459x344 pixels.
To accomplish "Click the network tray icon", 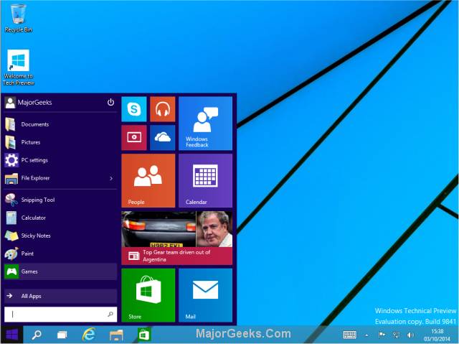I will coord(396,335).
